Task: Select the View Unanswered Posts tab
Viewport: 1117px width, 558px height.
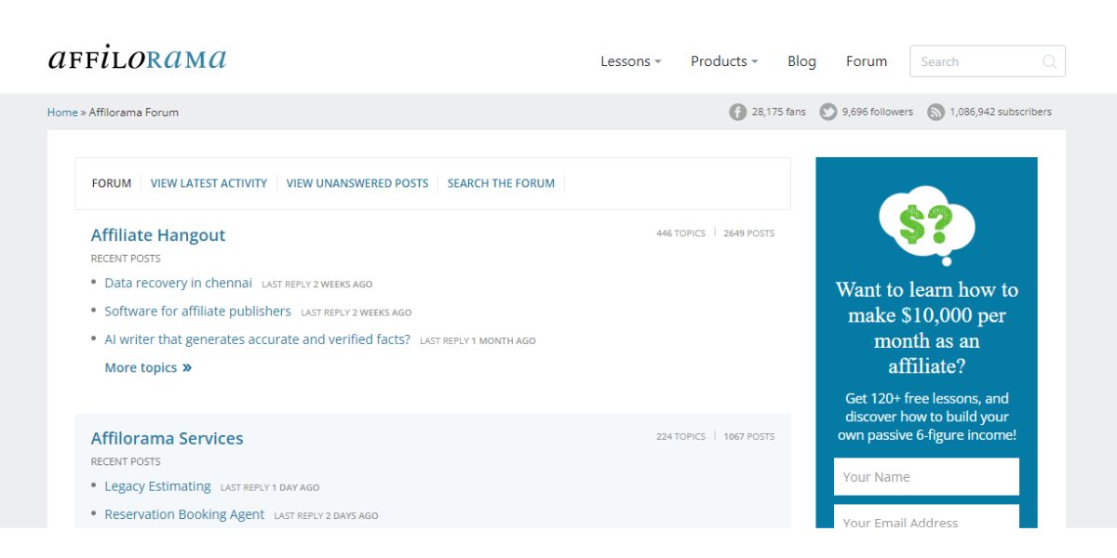Action: pyautogui.click(x=357, y=183)
